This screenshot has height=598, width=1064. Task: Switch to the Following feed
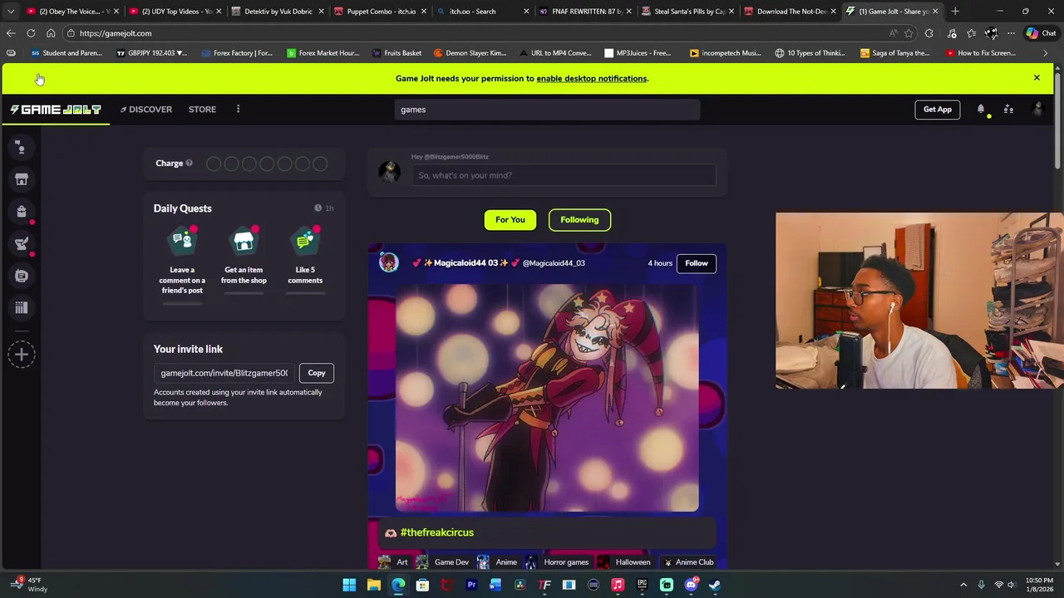[x=579, y=220]
